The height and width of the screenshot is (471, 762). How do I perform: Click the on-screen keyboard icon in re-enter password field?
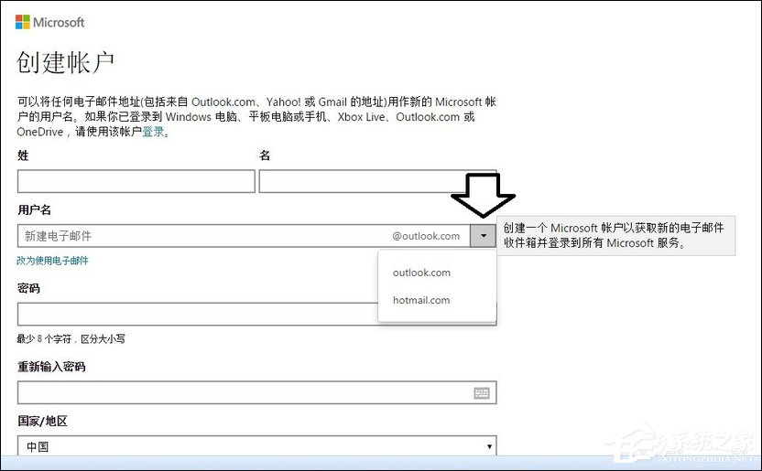point(482,393)
